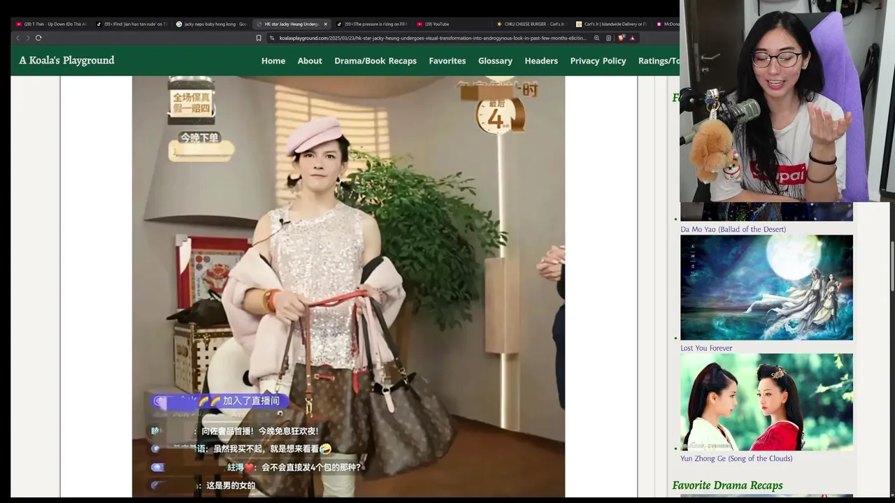Switch to the T-Pain Up Down tab
Image resolution: width=895 pixels, height=503 pixels.
[x=52, y=24]
